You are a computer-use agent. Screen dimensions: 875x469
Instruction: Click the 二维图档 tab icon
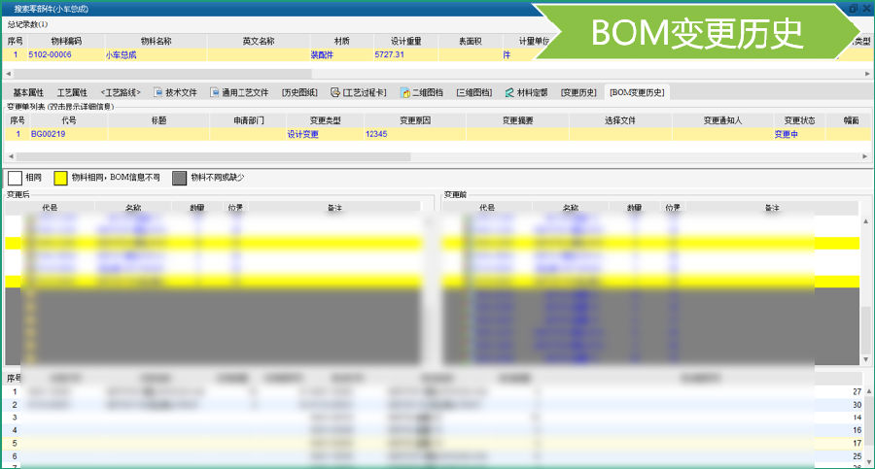tap(405, 92)
